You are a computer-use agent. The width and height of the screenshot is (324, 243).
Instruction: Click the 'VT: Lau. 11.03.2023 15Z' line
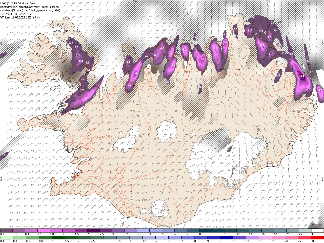tap(15, 18)
